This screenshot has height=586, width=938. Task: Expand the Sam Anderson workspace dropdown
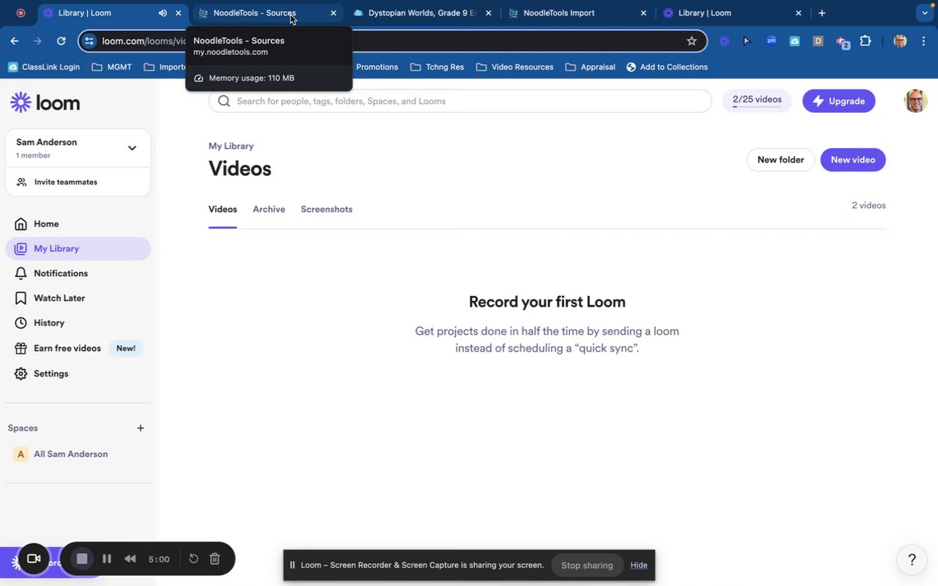pyautogui.click(x=132, y=148)
